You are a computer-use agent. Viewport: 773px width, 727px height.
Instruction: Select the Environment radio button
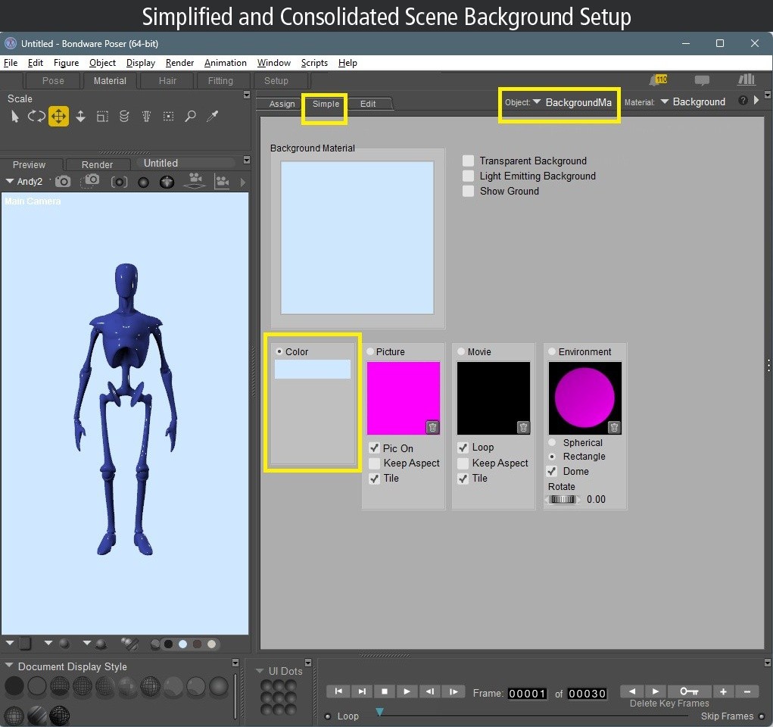point(550,351)
